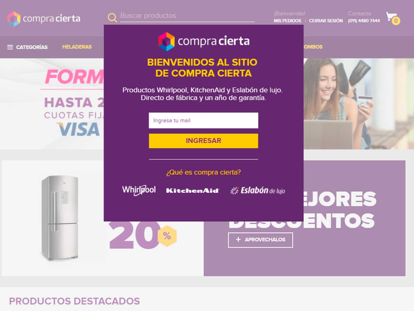The height and width of the screenshot is (311, 414).
Task: Click the Buscar productos search field
Action: pyautogui.click(x=187, y=16)
